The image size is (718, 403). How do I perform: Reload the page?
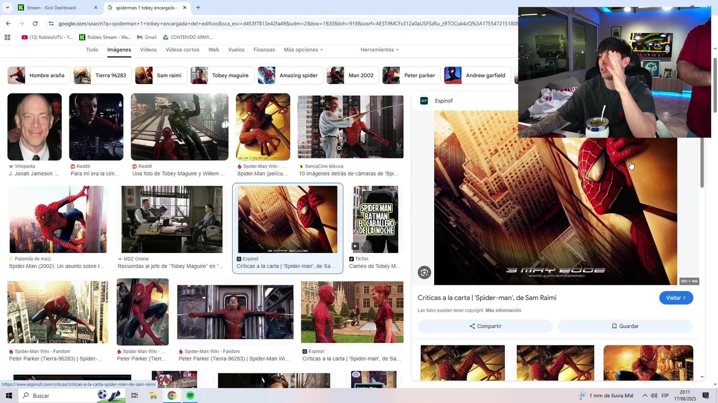click(35, 24)
